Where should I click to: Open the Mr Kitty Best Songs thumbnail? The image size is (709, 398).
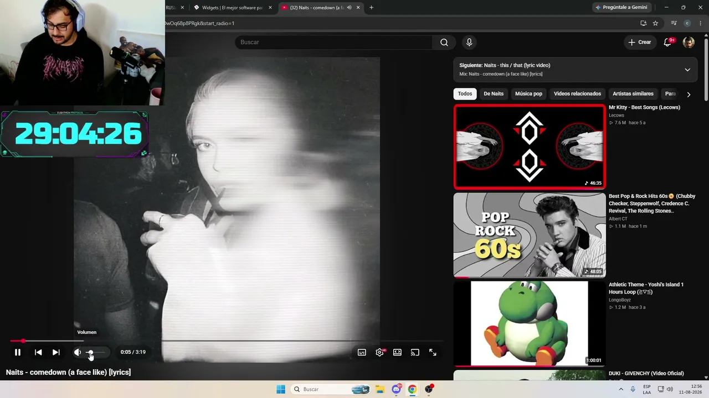(x=530, y=146)
